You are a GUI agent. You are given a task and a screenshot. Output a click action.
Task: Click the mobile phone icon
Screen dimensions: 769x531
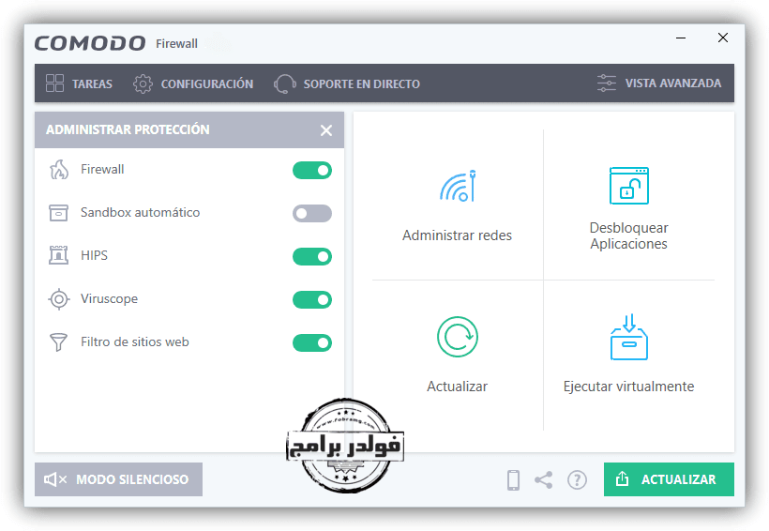point(514,479)
